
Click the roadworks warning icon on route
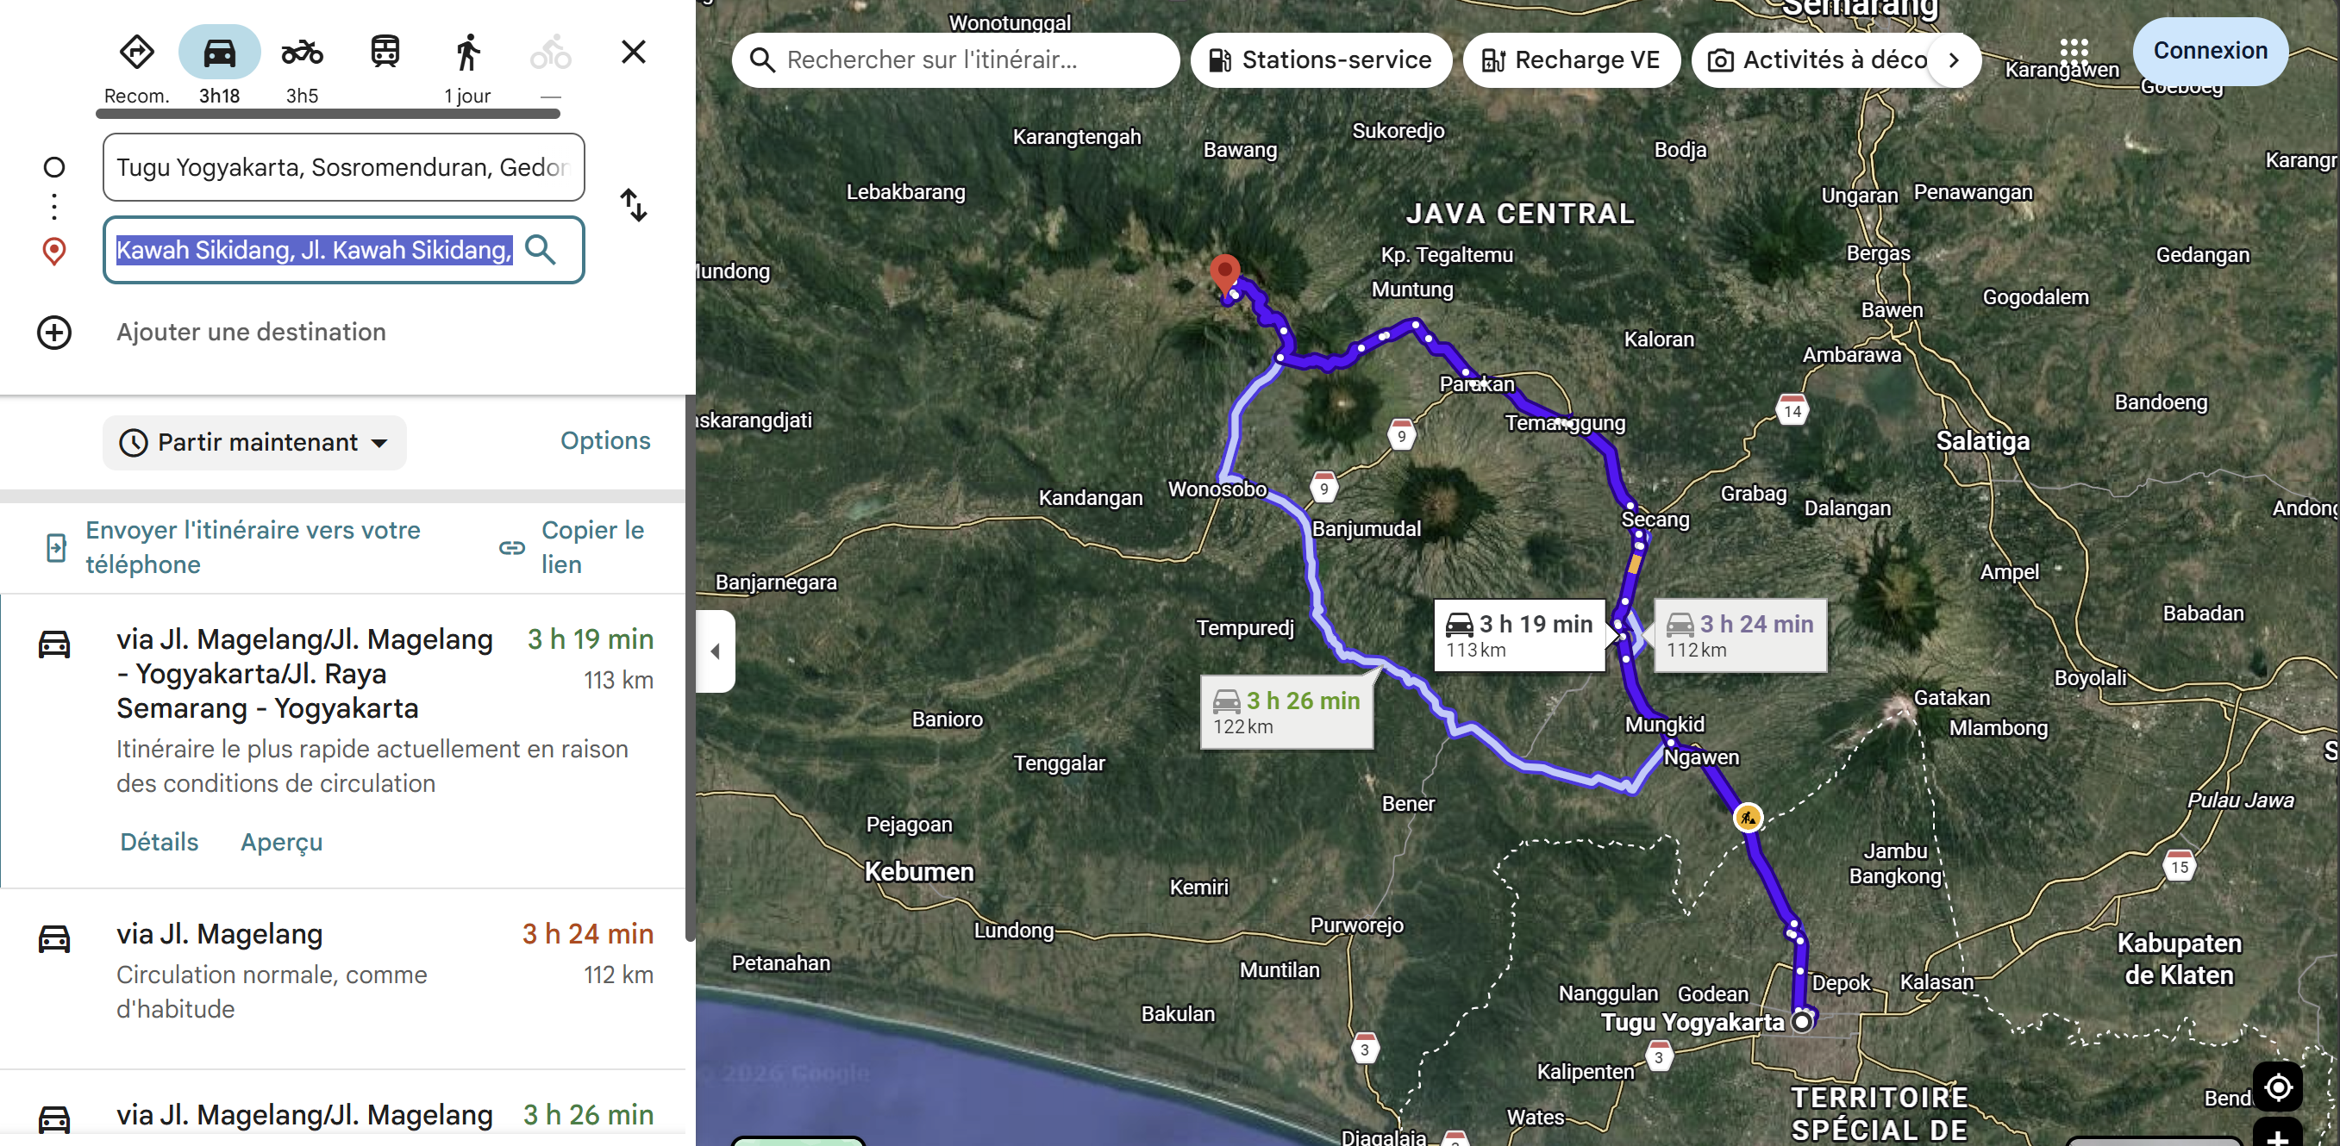click(1748, 817)
